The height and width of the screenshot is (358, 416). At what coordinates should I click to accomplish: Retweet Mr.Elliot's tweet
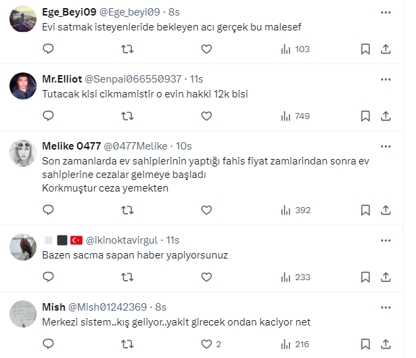126,116
